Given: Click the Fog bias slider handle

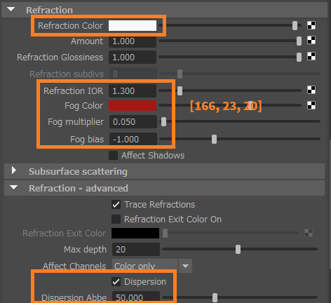Looking at the screenshot, I should tap(214, 140).
